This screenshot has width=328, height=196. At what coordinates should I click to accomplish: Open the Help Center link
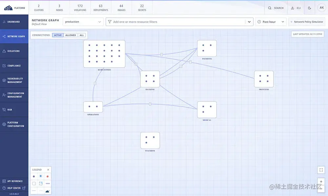pos(14,188)
